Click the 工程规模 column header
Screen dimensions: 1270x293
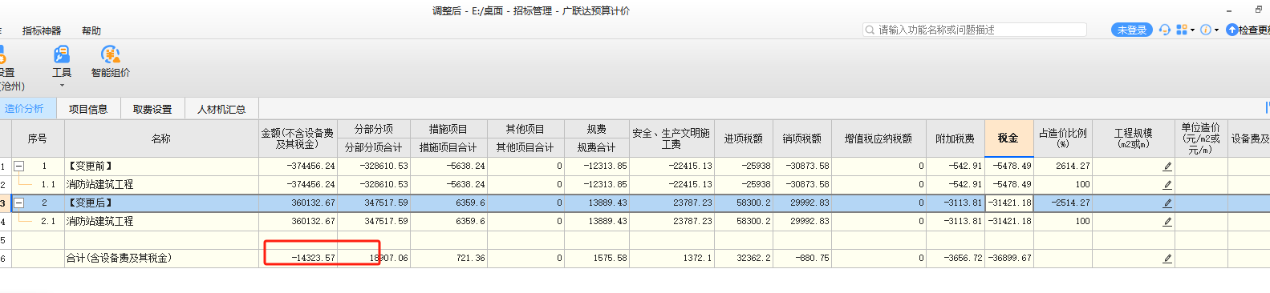tap(1134, 138)
